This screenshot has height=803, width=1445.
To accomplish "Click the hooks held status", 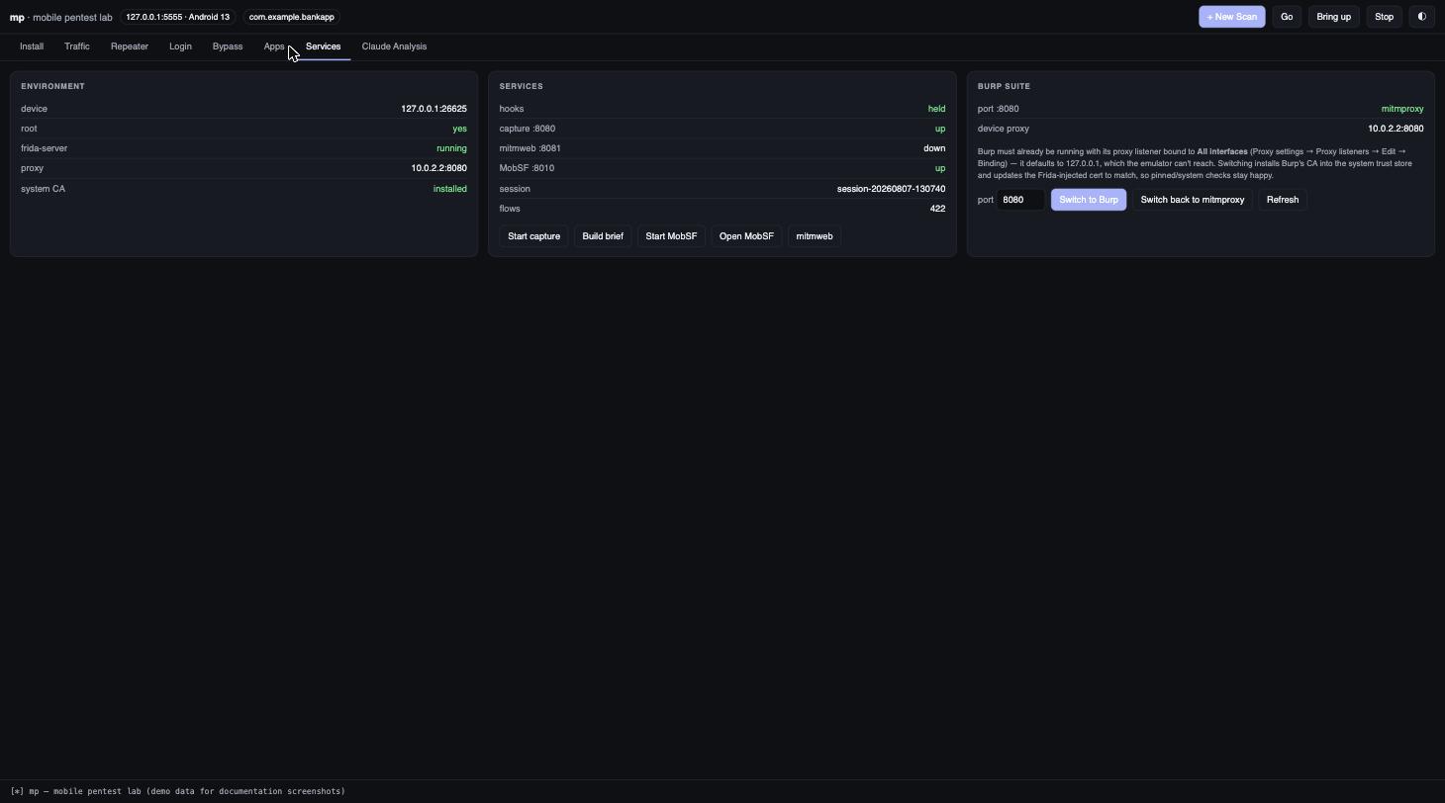I will coord(936,109).
